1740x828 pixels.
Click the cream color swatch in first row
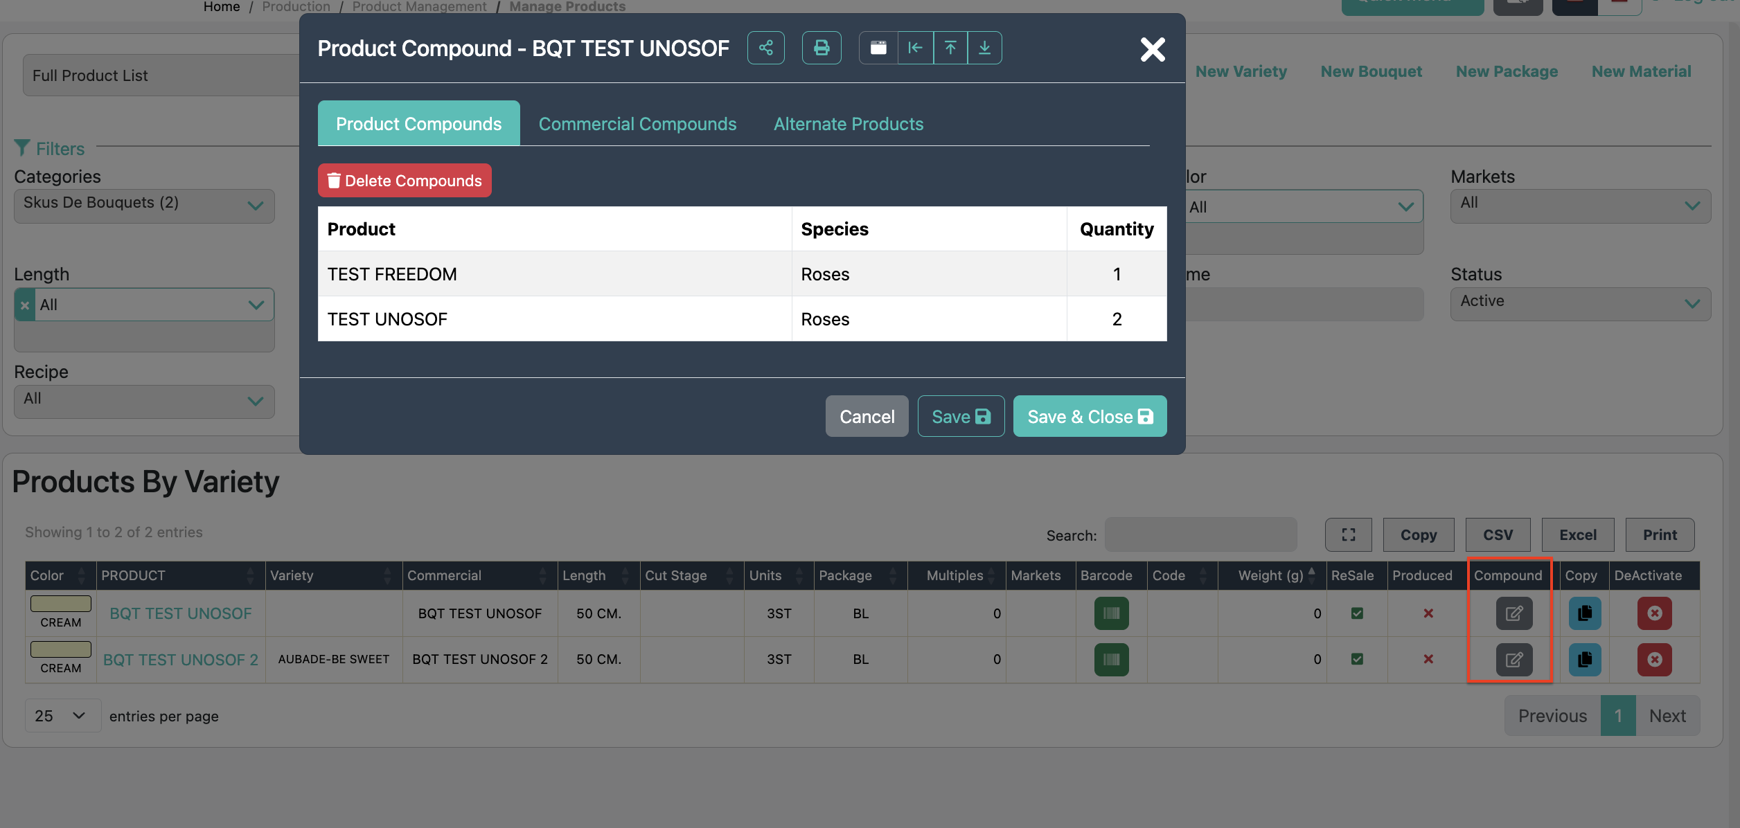click(61, 604)
